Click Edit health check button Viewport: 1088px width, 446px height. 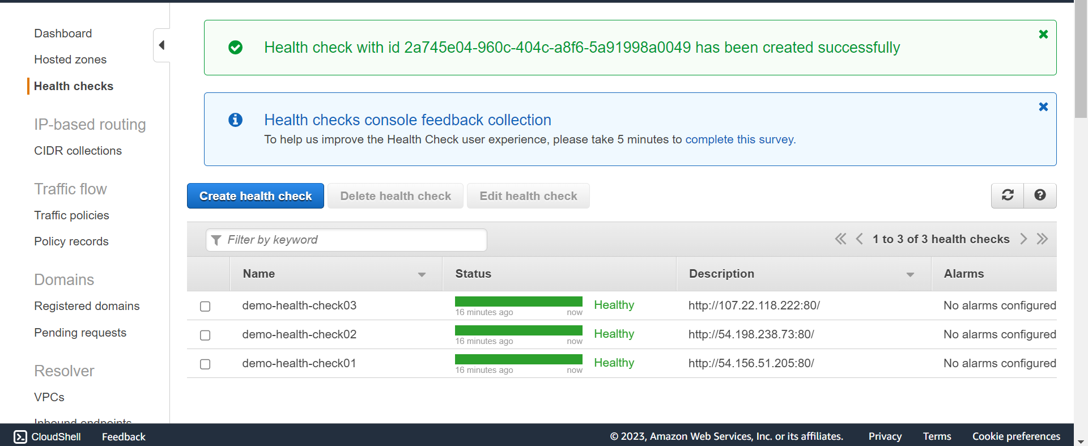tap(528, 196)
